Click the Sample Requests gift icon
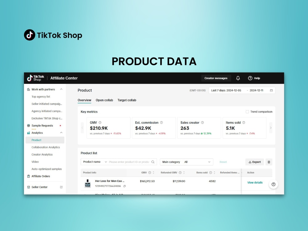308x231 pixels. [28, 126]
